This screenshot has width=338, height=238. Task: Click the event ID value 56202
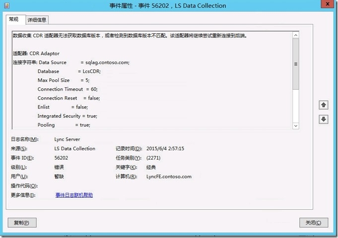click(x=61, y=158)
